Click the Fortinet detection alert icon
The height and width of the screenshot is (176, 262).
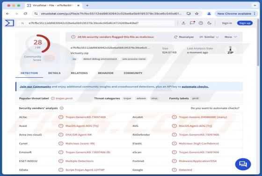[174, 161]
